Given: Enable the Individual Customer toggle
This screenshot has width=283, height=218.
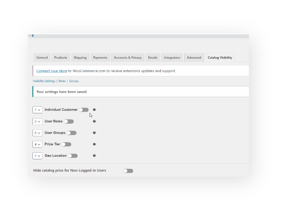Looking at the screenshot, I should (84, 110).
